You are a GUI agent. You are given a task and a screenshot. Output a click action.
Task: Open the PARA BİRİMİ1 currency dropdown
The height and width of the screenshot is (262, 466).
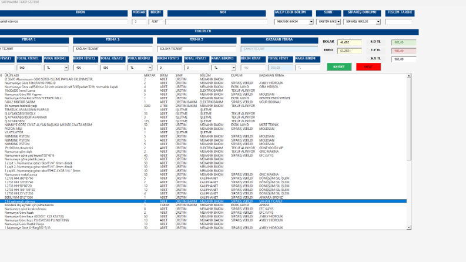coord(66,68)
